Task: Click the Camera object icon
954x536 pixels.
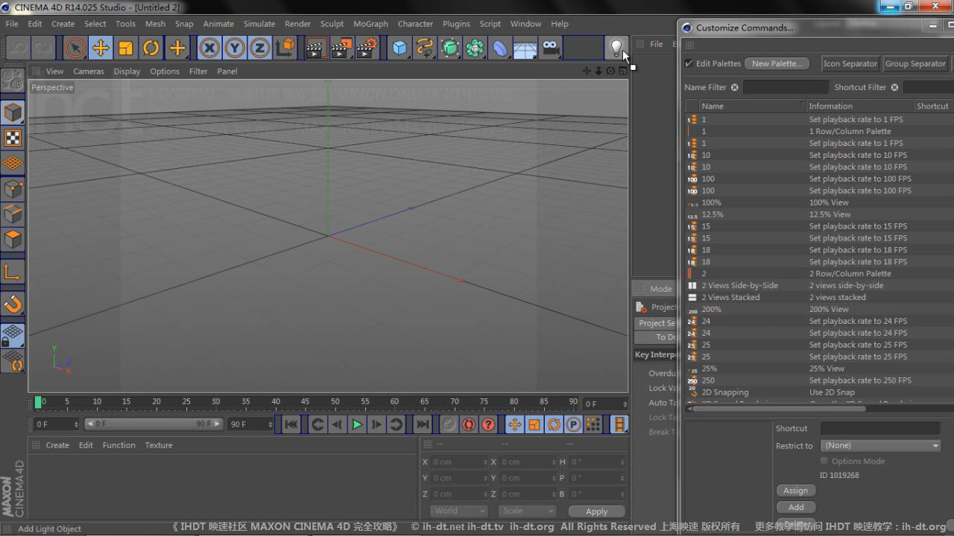Action: tap(551, 48)
